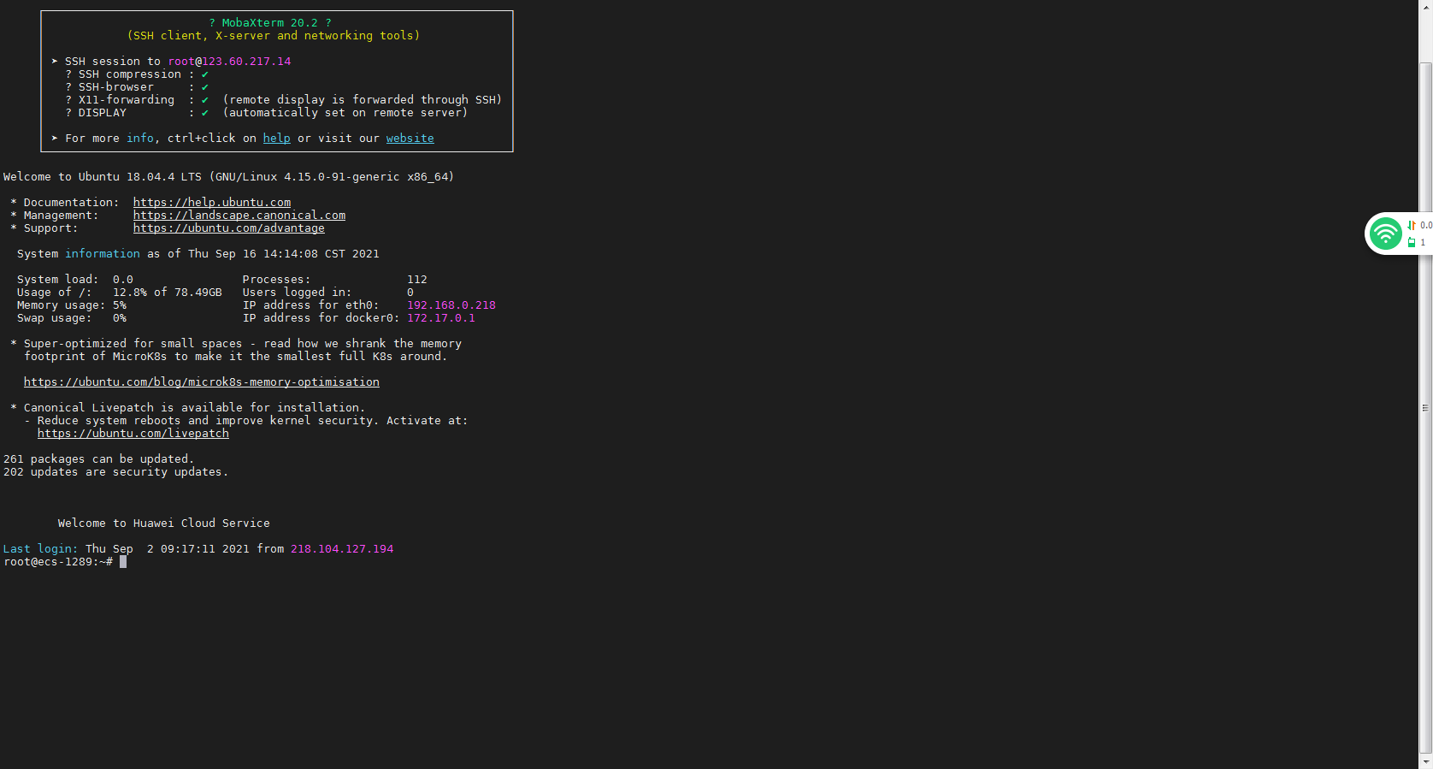The height and width of the screenshot is (769, 1433).
Task: Open the help.ubuntu.com documentation link
Action: pos(212,203)
